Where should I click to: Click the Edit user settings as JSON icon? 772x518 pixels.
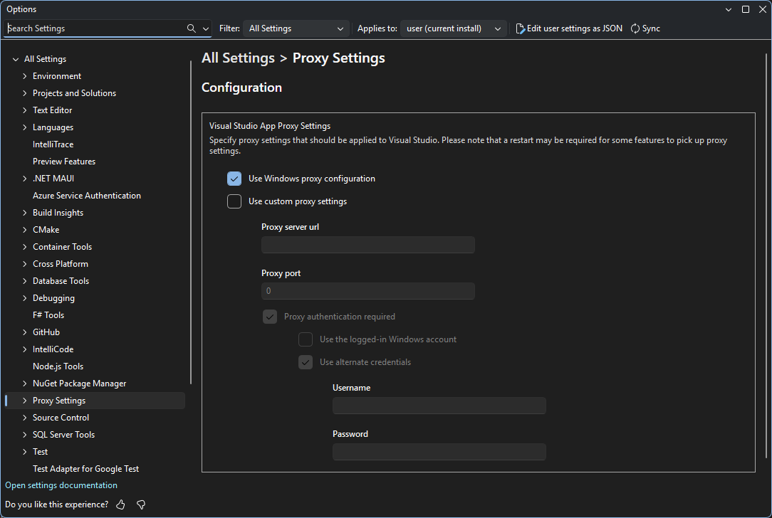point(520,28)
